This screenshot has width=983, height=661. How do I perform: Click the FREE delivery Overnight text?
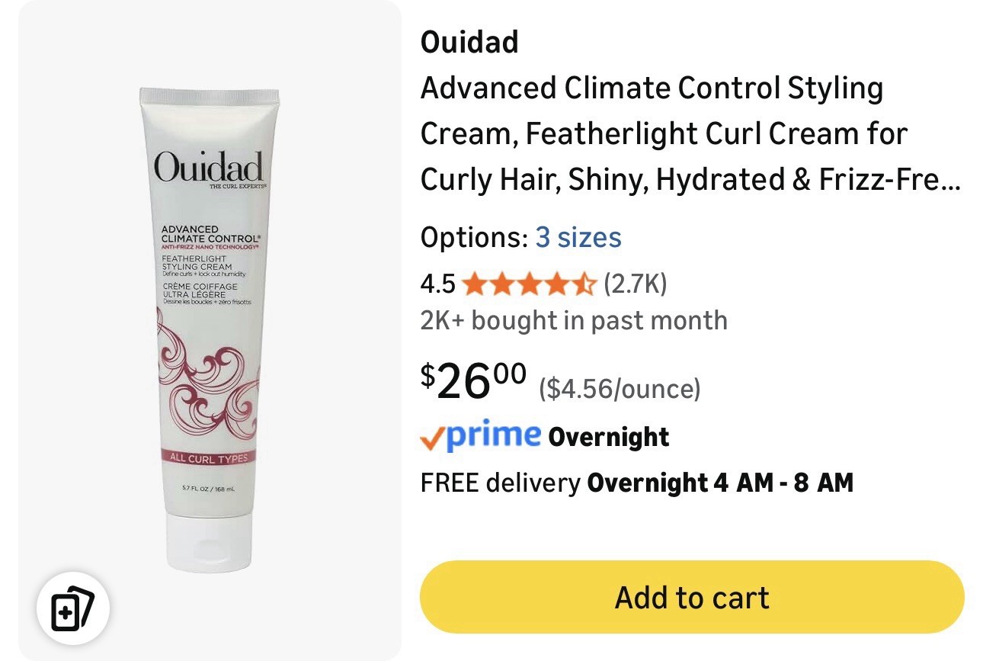pyautogui.click(x=637, y=483)
